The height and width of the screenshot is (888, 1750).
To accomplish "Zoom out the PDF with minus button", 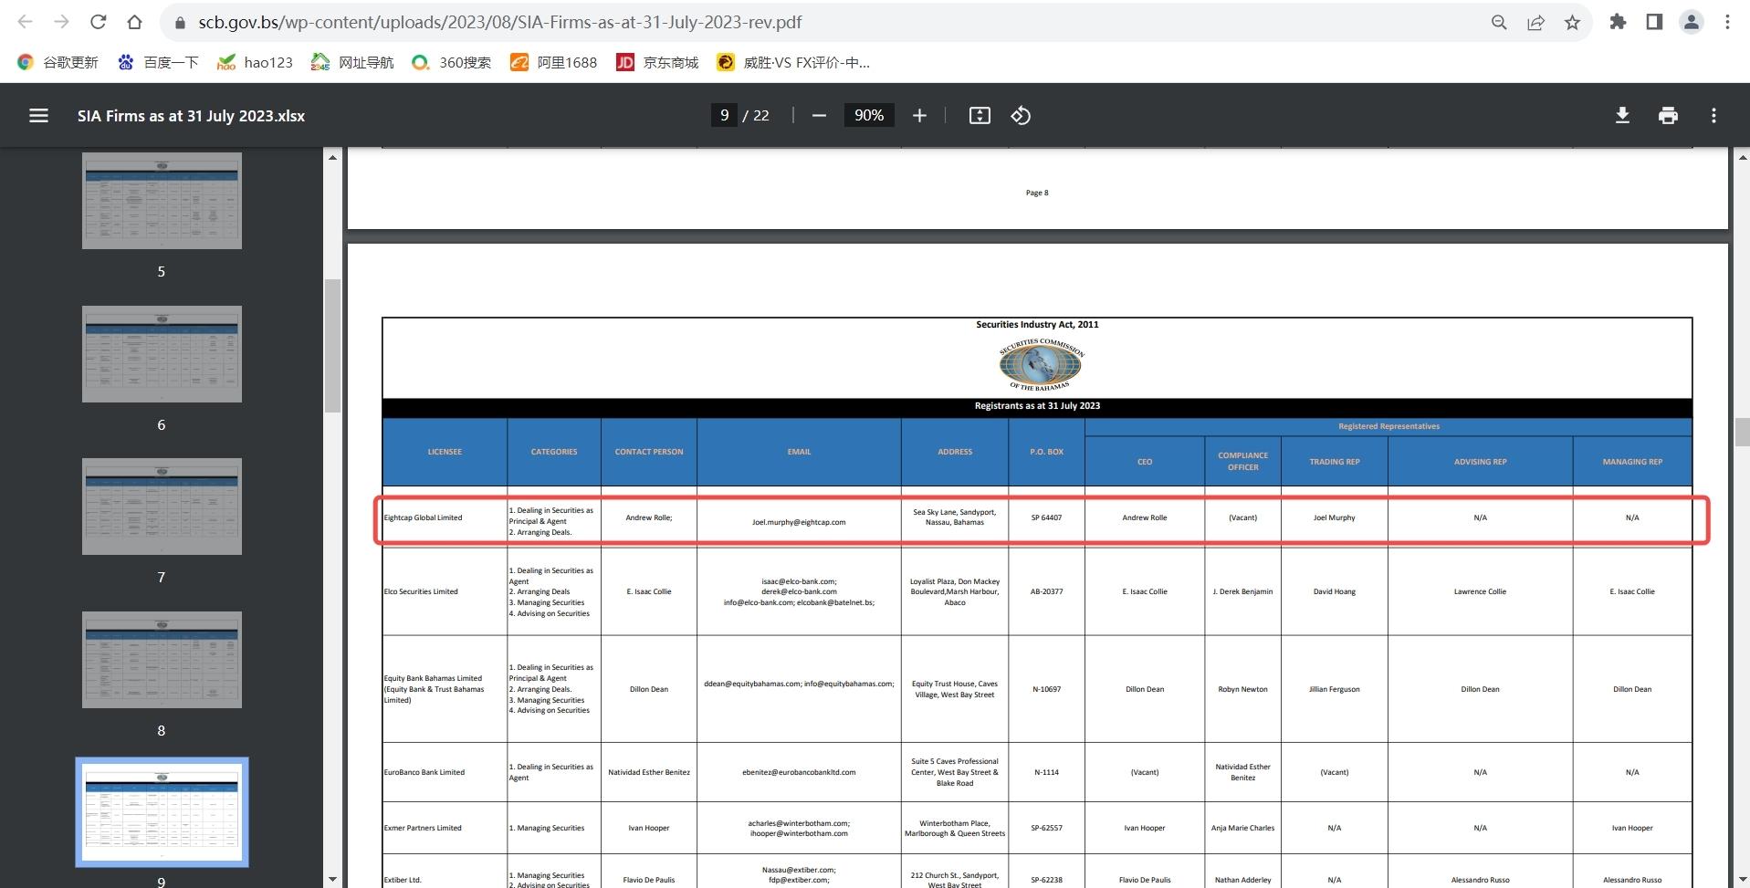I will point(819,115).
